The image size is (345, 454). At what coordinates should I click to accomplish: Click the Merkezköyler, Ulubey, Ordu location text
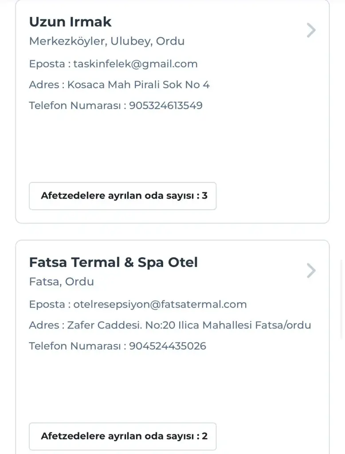[x=106, y=41]
